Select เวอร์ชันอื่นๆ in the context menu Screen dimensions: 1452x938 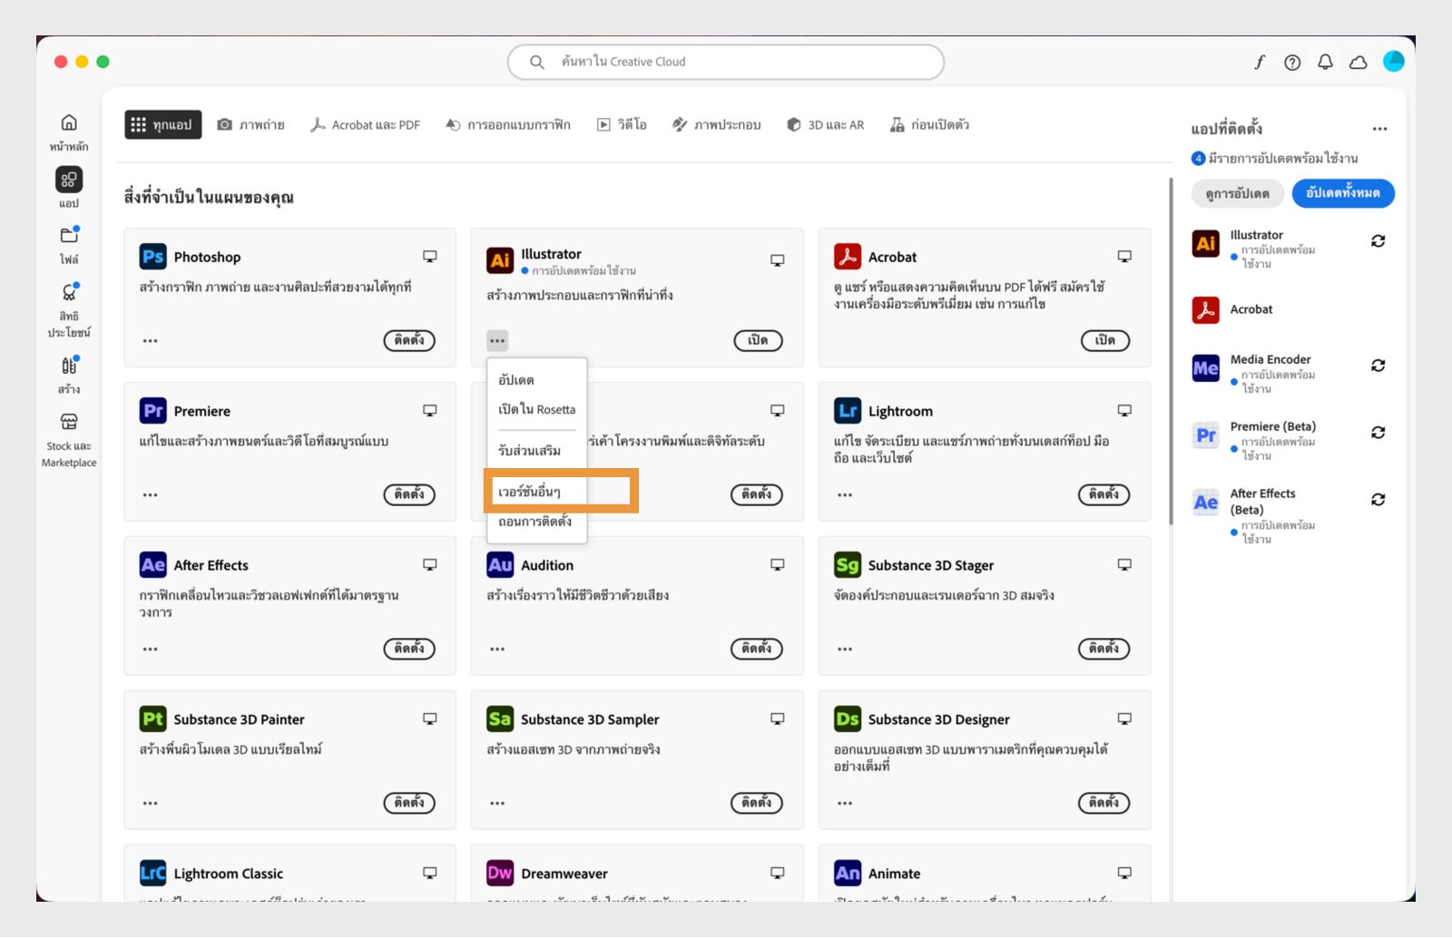(x=530, y=492)
